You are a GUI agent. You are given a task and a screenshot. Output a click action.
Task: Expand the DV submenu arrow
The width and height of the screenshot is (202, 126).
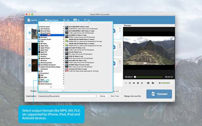click(x=64, y=71)
